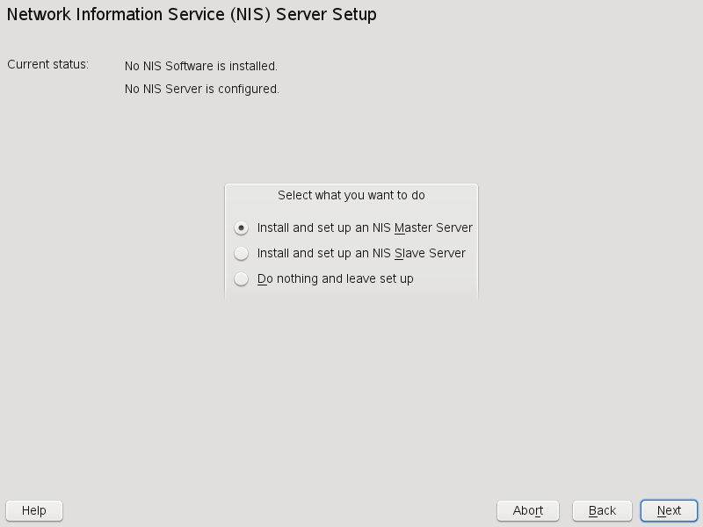
Task: Select the NIS Master Server radio button
Action: 242,228
